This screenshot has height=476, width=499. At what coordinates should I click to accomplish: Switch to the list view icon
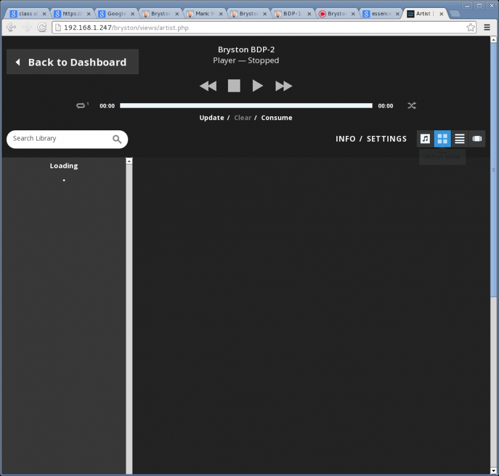tap(459, 139)
